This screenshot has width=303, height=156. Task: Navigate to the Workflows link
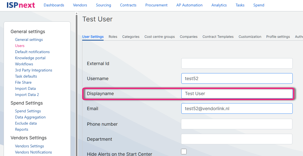click(x=24, y=64)
